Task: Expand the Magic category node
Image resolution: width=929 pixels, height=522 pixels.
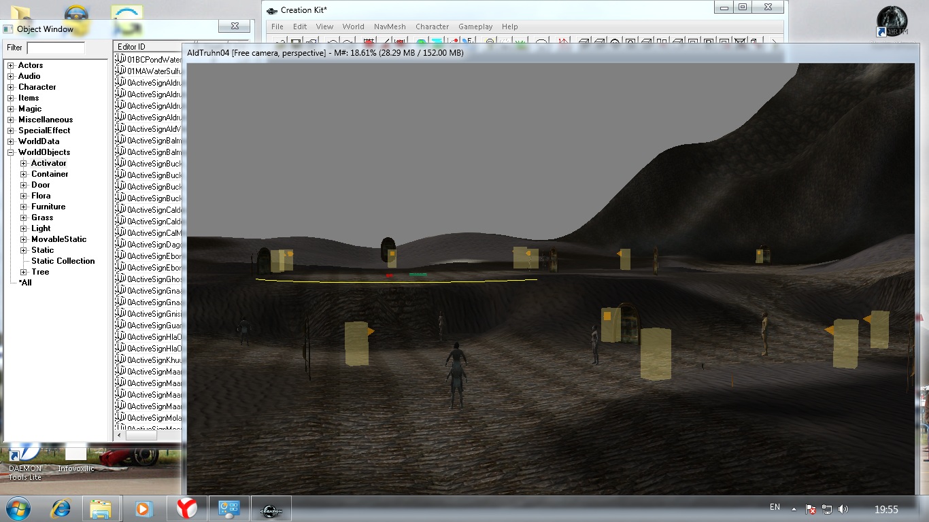Action: click(x=11, y=109)
